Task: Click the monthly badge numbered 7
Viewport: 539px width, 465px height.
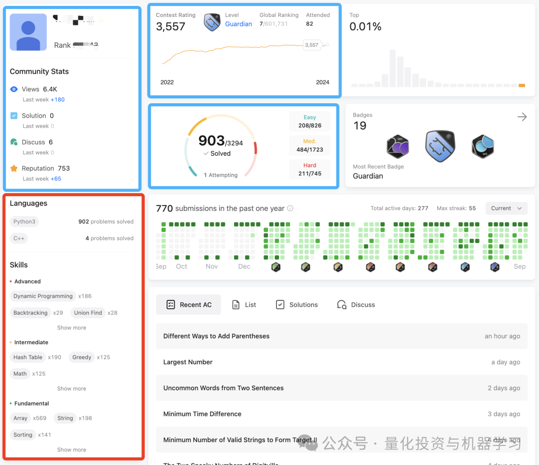Action: point(465,267)
